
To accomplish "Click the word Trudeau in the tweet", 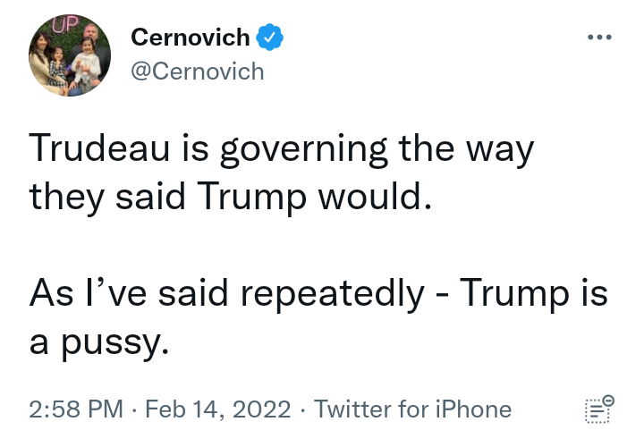I will (x=99, y=148).
